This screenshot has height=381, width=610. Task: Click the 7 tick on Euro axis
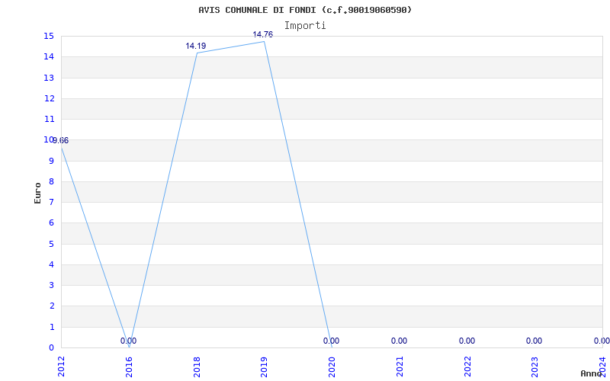[51, 202]
